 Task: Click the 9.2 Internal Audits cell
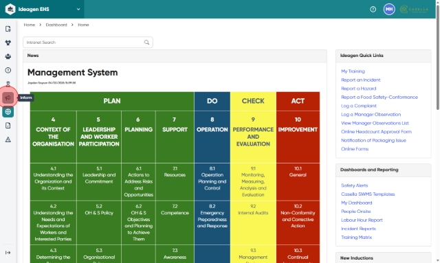pos(253,222)
